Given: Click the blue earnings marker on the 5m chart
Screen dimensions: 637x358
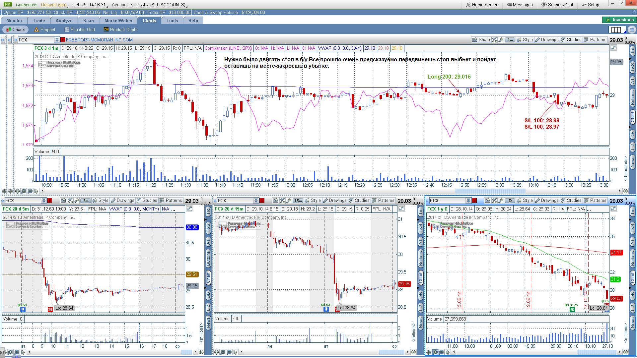Looking at the screenshot, I should pos(23,310).
